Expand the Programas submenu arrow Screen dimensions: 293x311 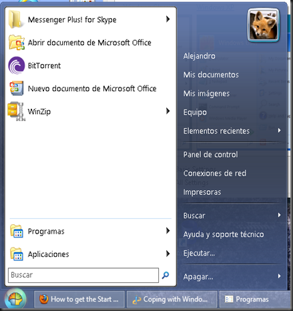pyautogui.click(x=168, y=231)
